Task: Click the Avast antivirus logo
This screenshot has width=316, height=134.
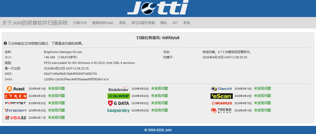Action: coord(16,89)
